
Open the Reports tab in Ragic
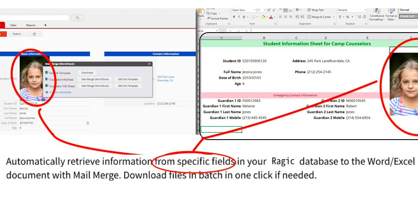(x=31, y=25)
